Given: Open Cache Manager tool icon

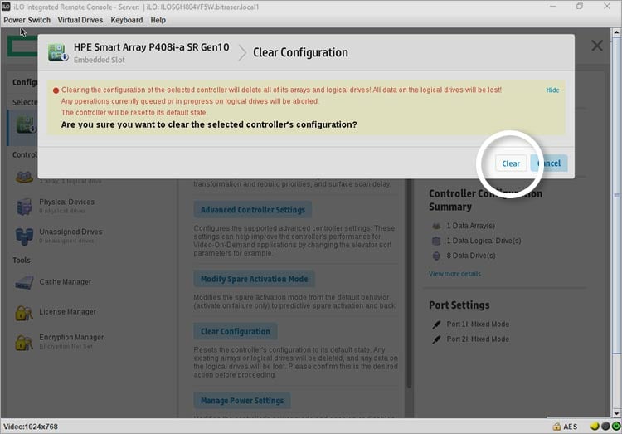Looking at the screenshot, I should click(x=24, y=282).
